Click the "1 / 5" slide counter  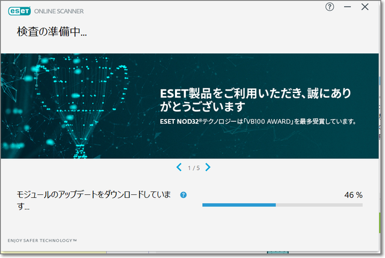point(193,168)
